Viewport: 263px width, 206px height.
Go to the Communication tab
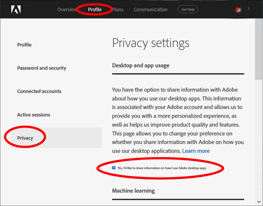point(151,10)
